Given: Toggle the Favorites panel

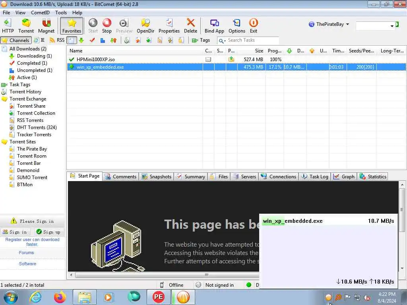Looking at the screenshot, I should (x=72, y=26).
